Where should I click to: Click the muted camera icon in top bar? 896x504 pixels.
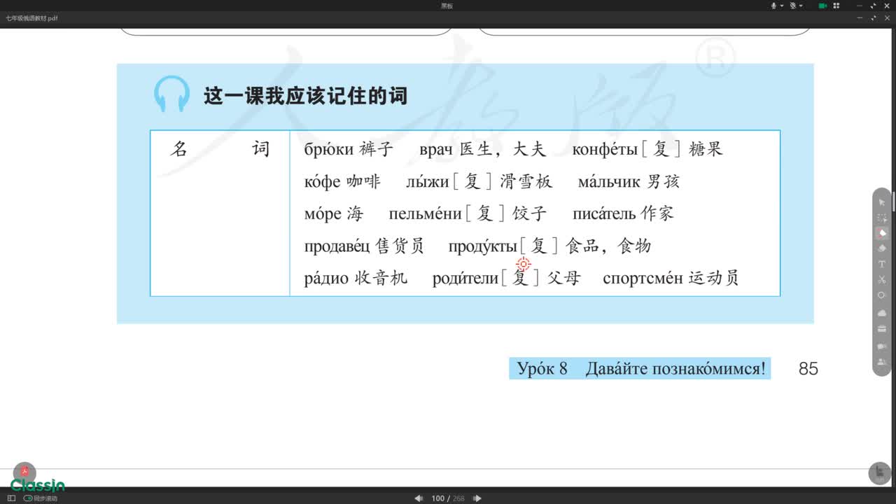794,6
